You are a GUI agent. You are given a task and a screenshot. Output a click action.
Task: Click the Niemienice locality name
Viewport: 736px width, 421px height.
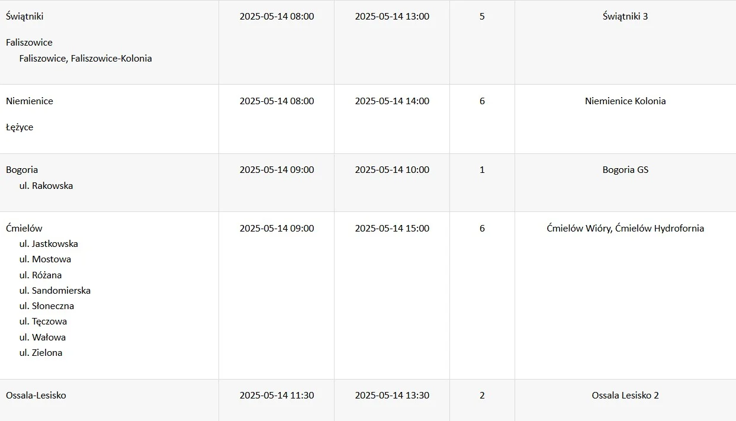coord(30,101)
